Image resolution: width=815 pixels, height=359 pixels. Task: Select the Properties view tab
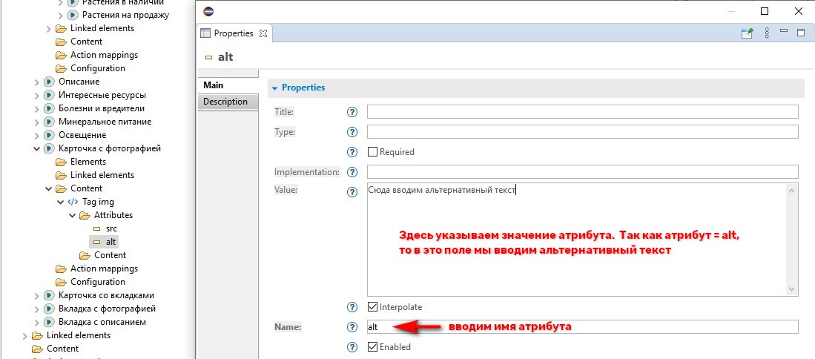(x=234, y=33)
